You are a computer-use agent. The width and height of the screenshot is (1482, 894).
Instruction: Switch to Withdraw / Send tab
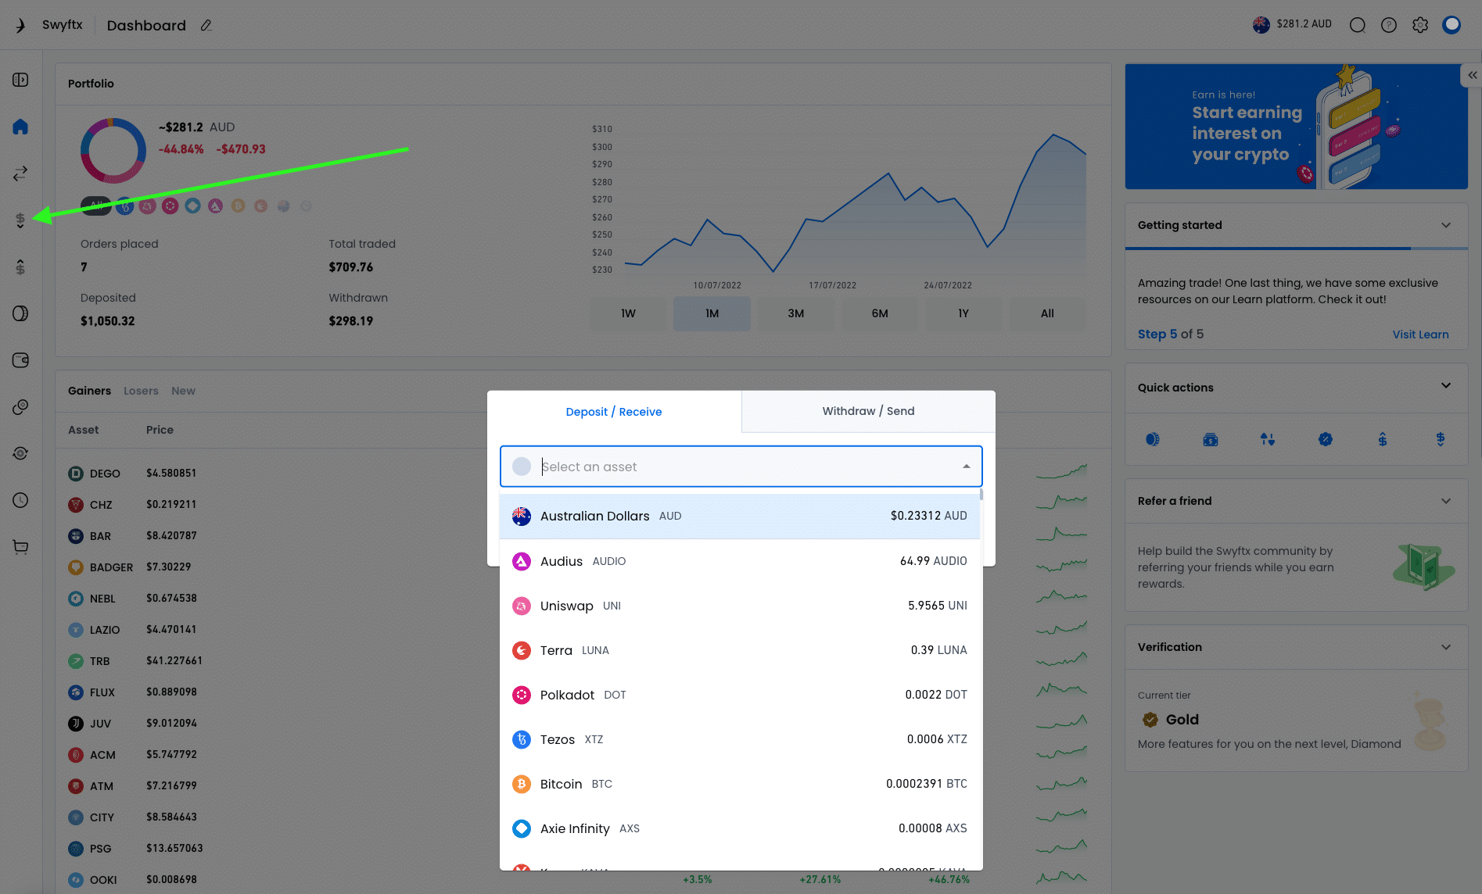(x=868, y=411)
